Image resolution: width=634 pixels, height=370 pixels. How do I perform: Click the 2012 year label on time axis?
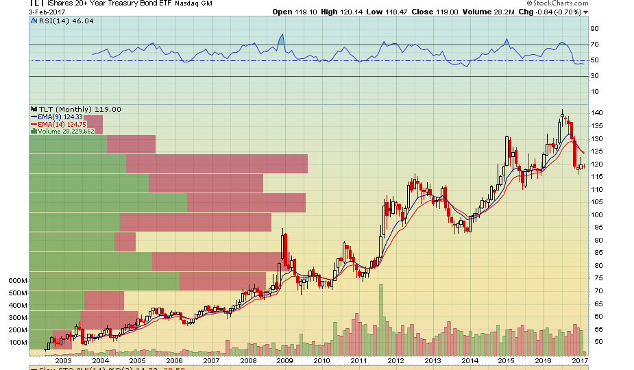click(396, 361)
